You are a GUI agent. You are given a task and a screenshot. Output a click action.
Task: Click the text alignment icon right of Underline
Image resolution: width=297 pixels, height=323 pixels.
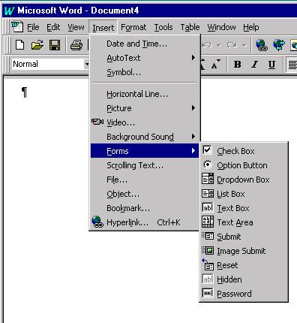[x=292, y=65]
